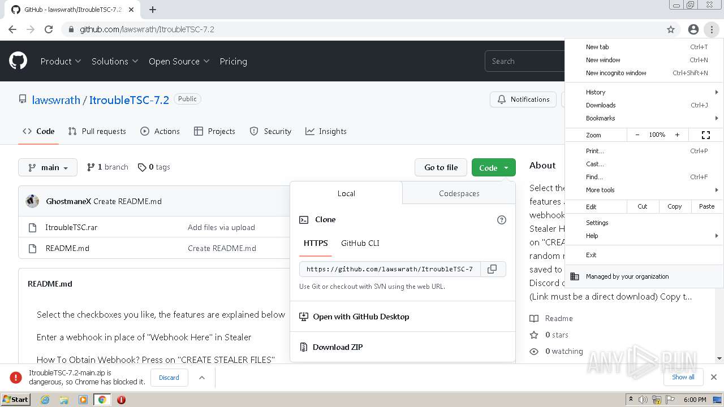This screenshot has height=407, width=724.
Task: Expand More tools submenu
Action: click(x=644, y=190)
